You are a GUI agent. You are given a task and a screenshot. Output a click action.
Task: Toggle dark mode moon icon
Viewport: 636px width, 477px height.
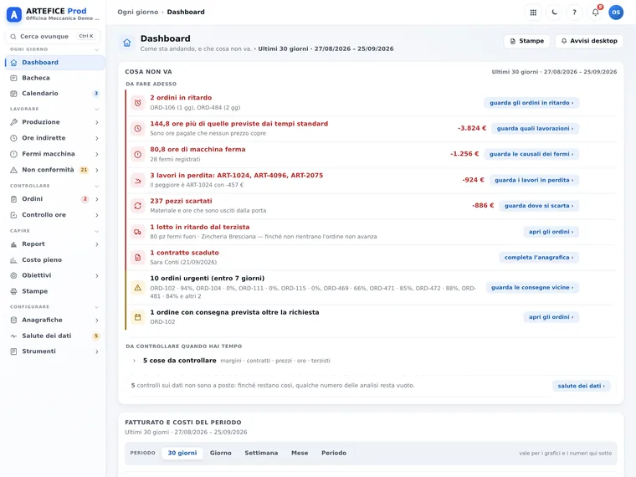coord(554,13)
